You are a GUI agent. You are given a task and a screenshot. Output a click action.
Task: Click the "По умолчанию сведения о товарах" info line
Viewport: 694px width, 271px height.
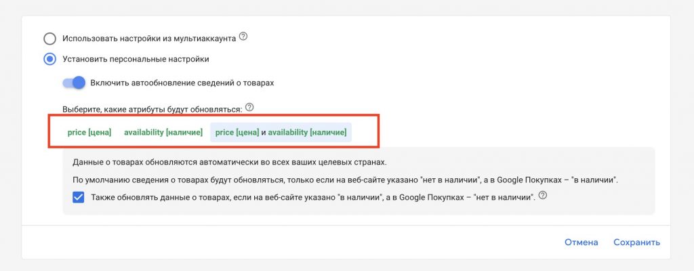pyautogui.click(x=345, y=180)
